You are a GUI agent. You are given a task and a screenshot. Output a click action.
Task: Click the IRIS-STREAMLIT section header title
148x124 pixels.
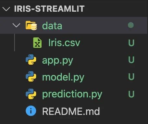[49, 9]
